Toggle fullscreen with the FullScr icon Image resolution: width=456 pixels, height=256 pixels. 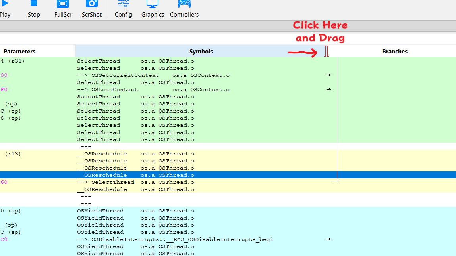(63, 5)
